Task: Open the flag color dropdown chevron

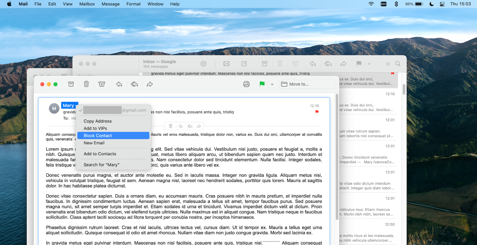Action: (x=272, y=84)
